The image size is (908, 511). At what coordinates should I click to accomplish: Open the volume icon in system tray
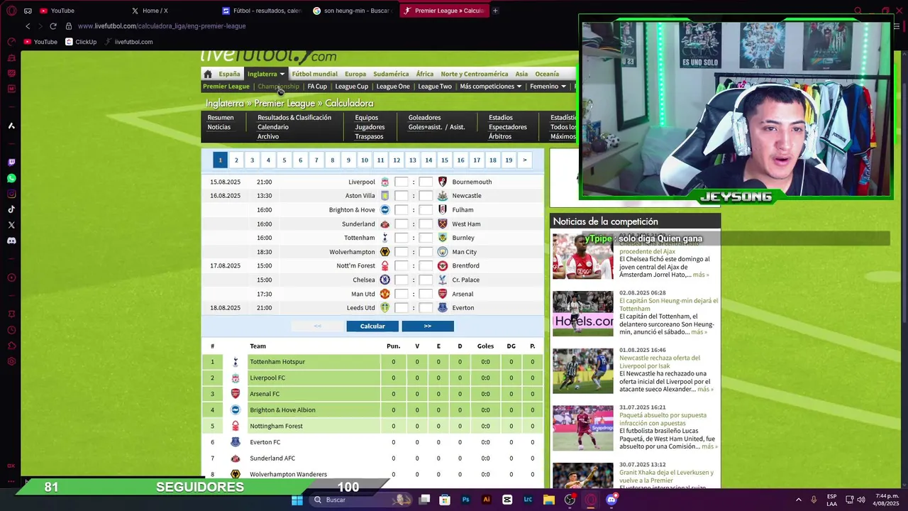(x=860, y=500)
